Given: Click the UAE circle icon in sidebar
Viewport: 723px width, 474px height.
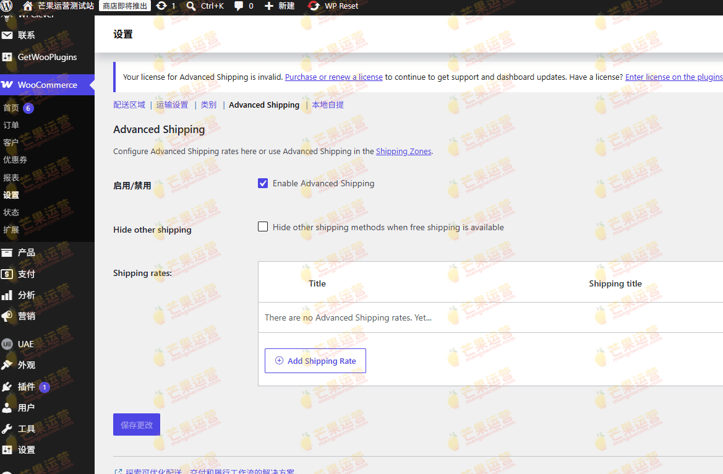Looking at the screenshot, I should [7, 344].
